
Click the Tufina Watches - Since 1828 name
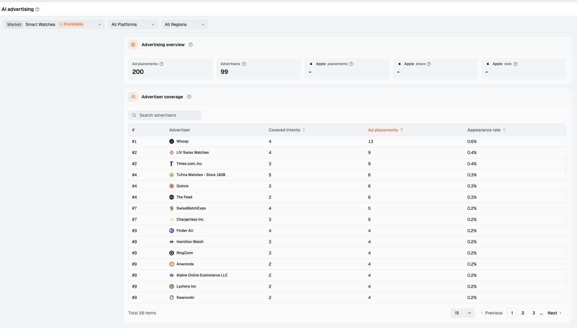pyautogui.click(x=201, y=175)
